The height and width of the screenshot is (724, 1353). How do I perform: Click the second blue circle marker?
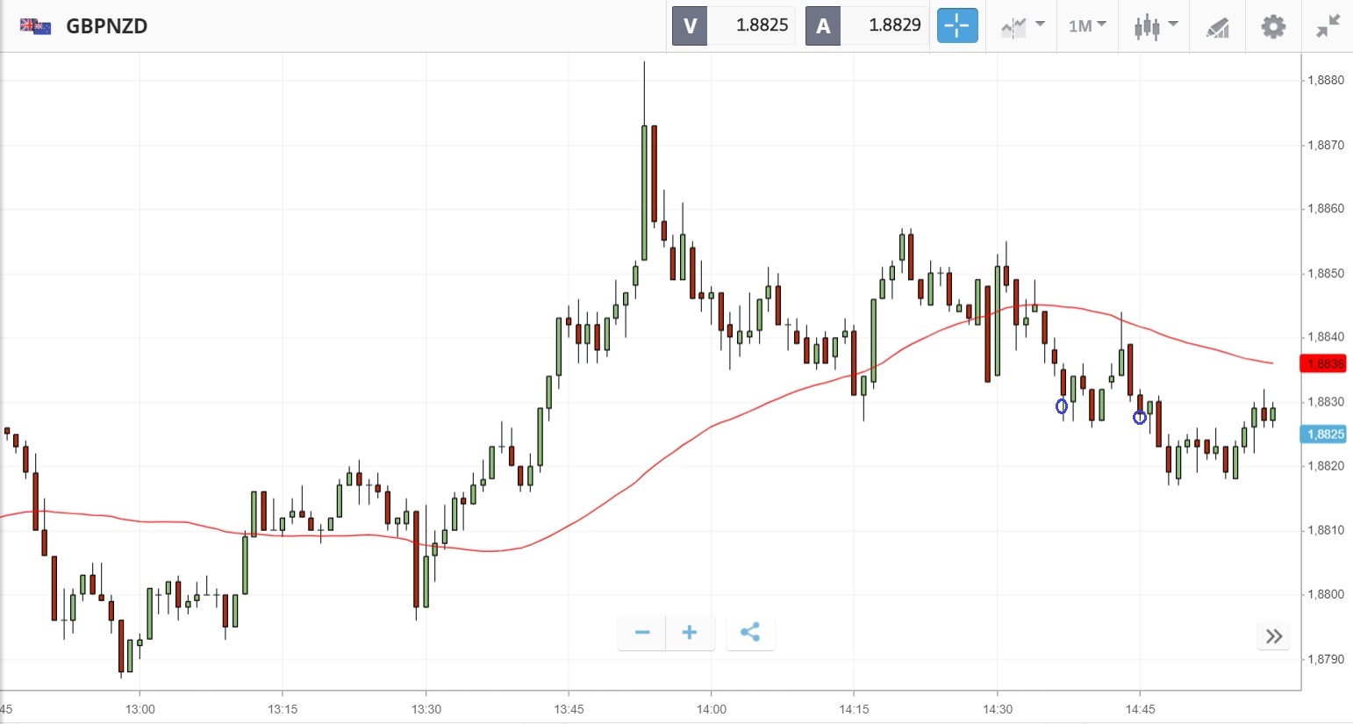[x=1139, y=418]
